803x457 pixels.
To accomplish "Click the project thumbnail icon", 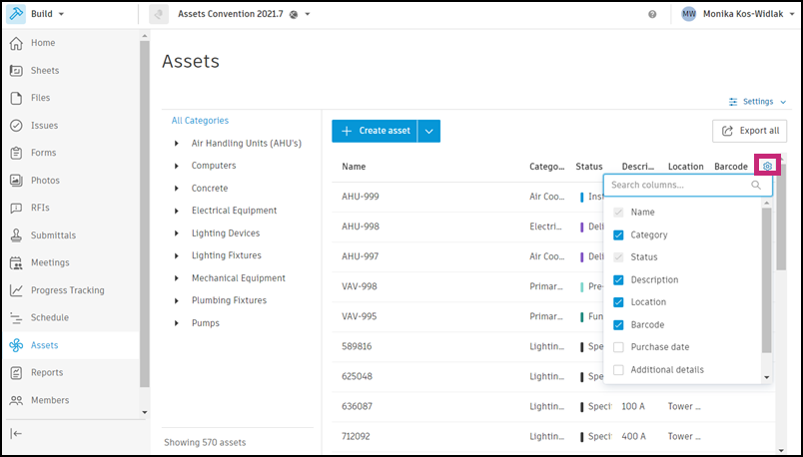I will (159, 14).
